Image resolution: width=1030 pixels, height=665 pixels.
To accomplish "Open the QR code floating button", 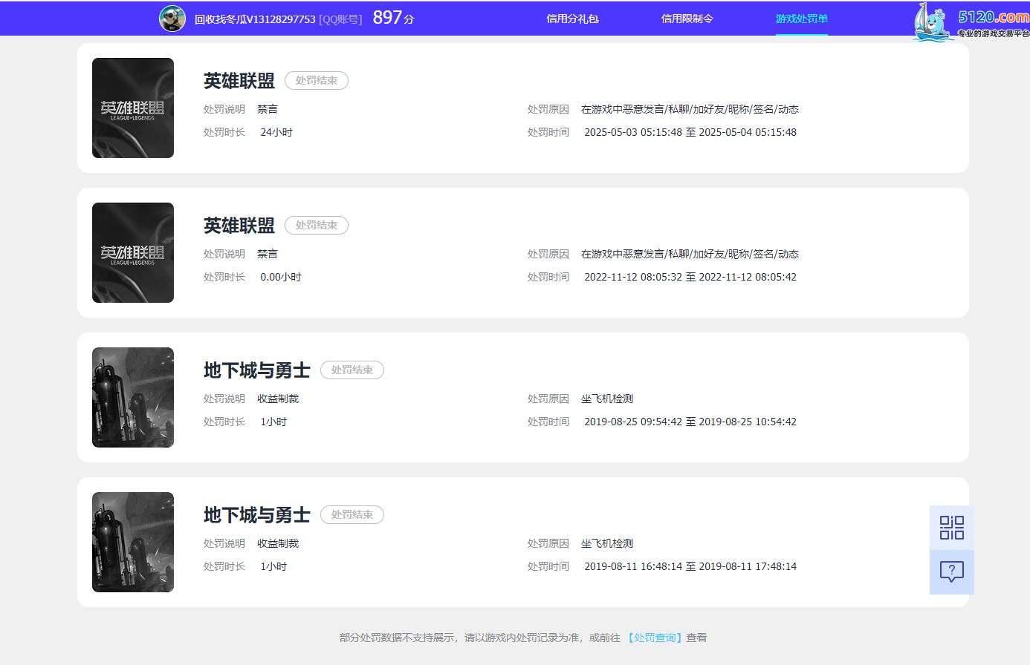I will click(951, 528).
